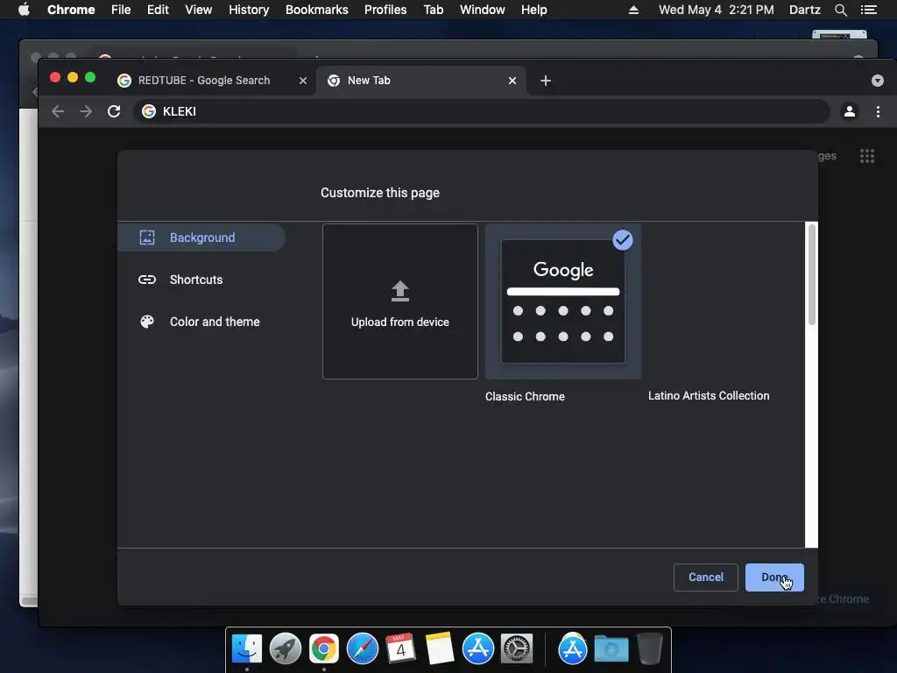Click the Cancel button
Image resolution: width=897 pixels, height=673 pixels.
click(705, 577)
